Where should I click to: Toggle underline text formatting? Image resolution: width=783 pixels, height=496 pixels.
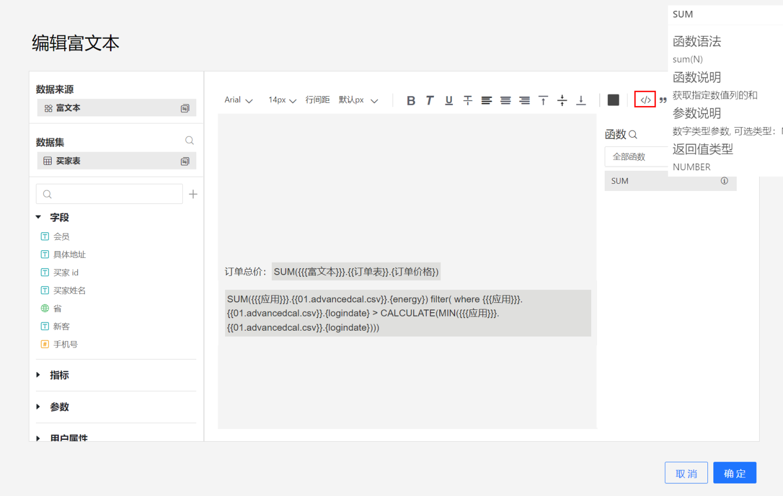[449, 101]
